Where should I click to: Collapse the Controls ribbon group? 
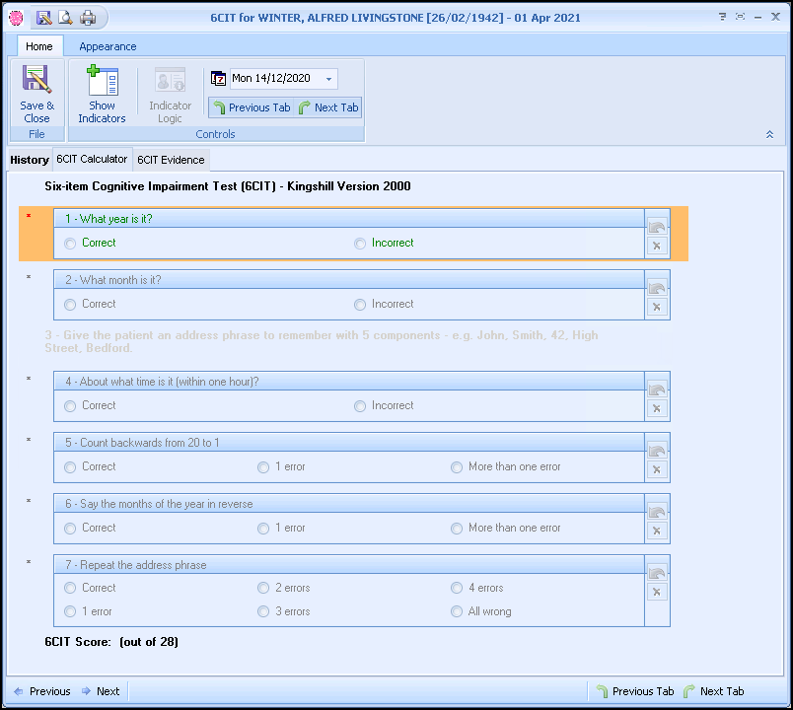pyautogui.click(x=768, y=133)
